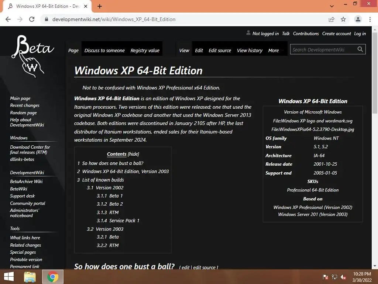Open Recent changes in sidebar
Image resolution: width=378 pixels, height=284 pixels.
pyautogui.click(x=25, y=105)
